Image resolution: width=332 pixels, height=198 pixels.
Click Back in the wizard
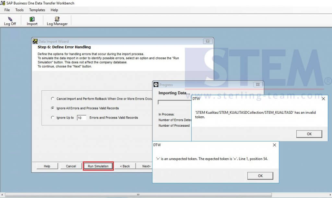(125, 166)
